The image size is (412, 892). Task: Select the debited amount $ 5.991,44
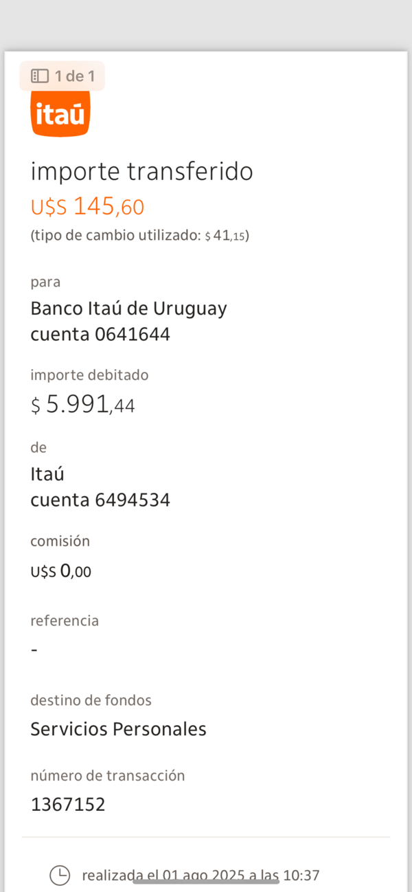click(x=82, y=405)
